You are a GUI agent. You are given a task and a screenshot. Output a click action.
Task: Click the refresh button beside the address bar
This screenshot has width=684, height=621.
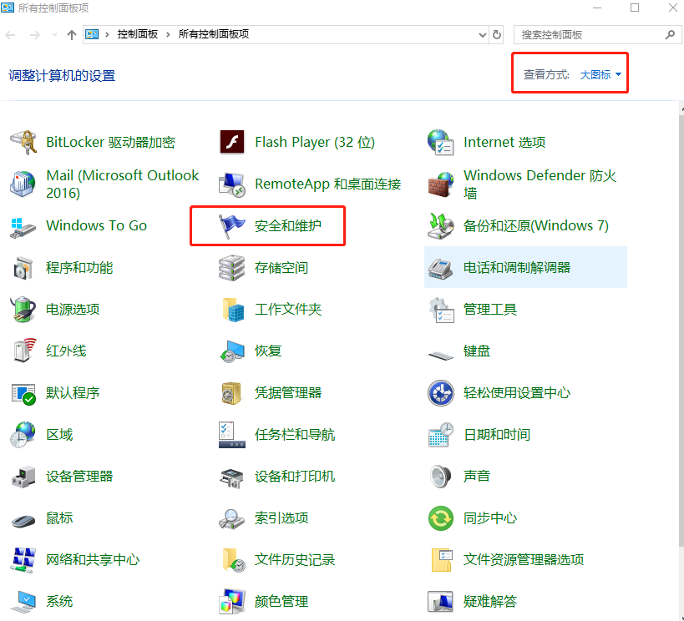point(496,34)
